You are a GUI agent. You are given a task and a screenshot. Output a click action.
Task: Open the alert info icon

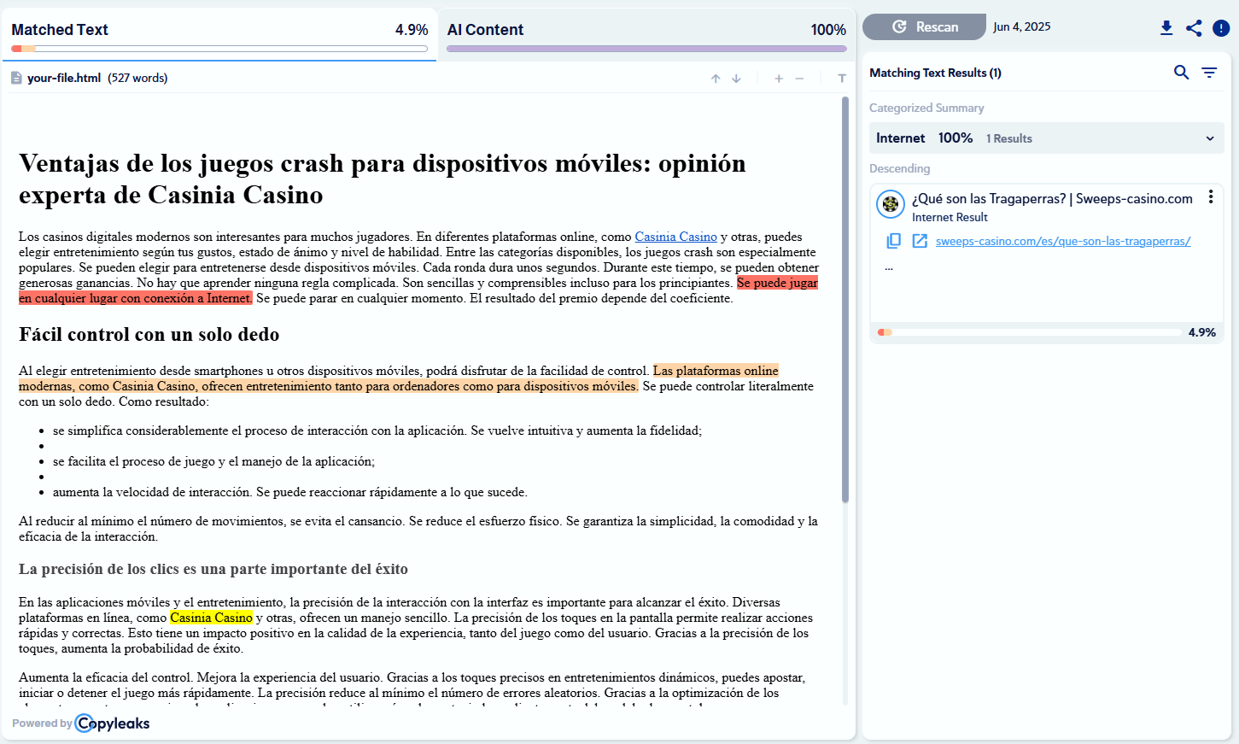[x=1221, y=28]
